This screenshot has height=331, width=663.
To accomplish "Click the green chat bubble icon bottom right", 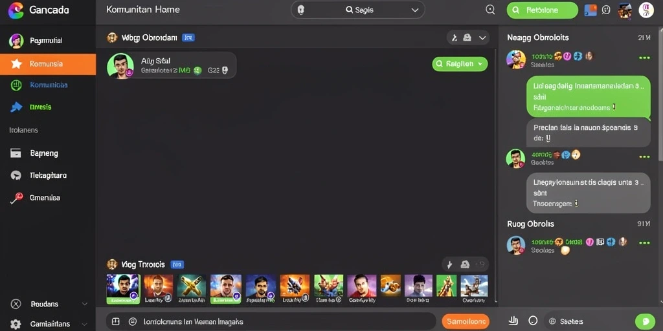I will point(645,321).
